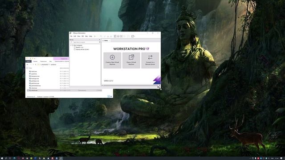
Task: Click the stretch guest toolbar icon with dropdown
Action: click(133, 36)
